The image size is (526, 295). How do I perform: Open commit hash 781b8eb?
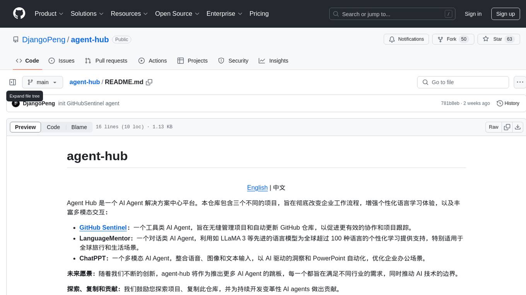click(x=450, y=103)
